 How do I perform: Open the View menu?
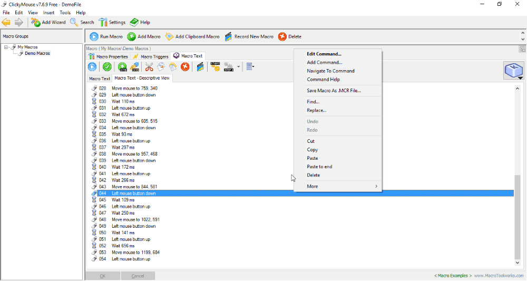coord(33,13)
